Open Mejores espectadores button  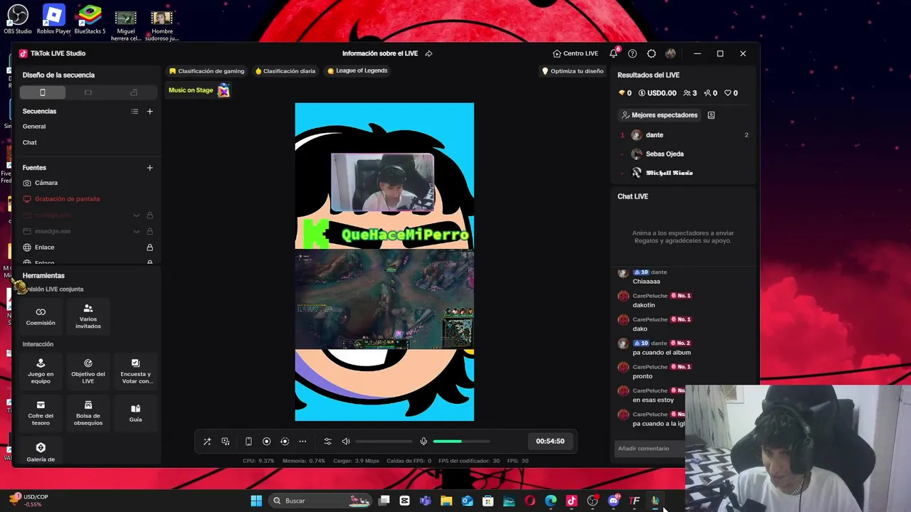point(659,115)
